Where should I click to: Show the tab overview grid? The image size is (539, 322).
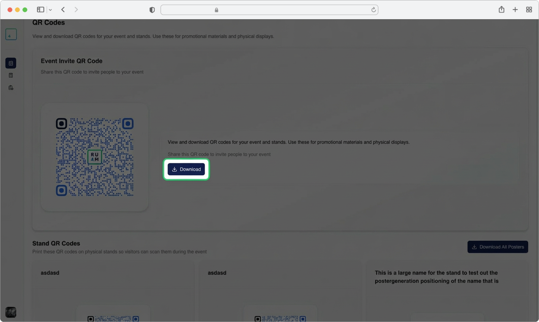click(529, 10)
